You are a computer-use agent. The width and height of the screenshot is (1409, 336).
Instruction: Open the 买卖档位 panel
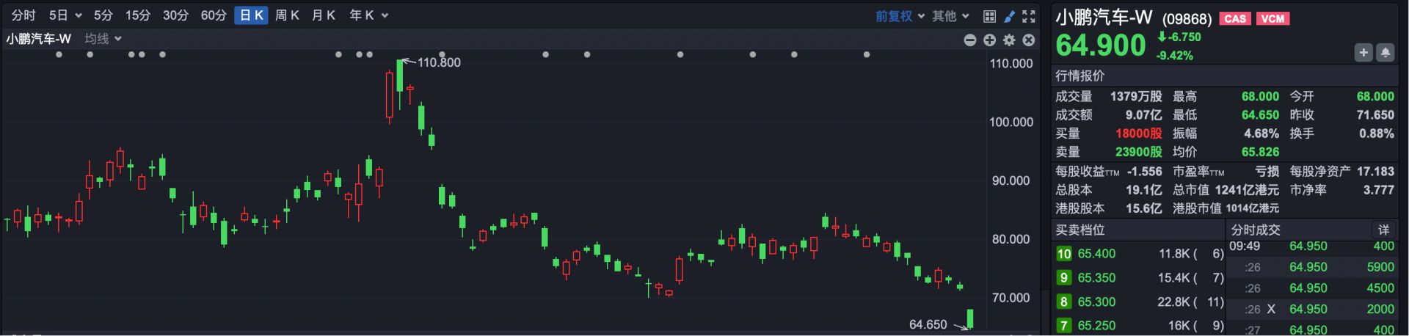pos(1080,230)
